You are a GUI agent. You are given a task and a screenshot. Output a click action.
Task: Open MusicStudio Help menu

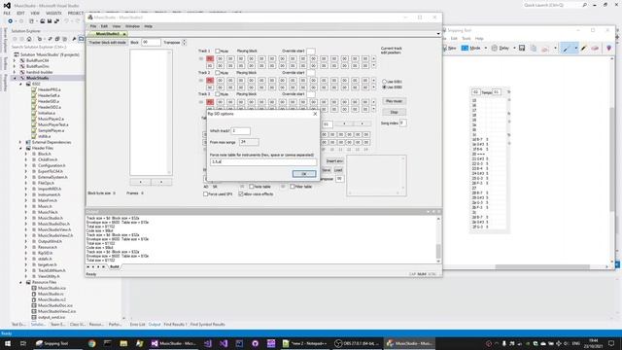click(x=148, y=26)
